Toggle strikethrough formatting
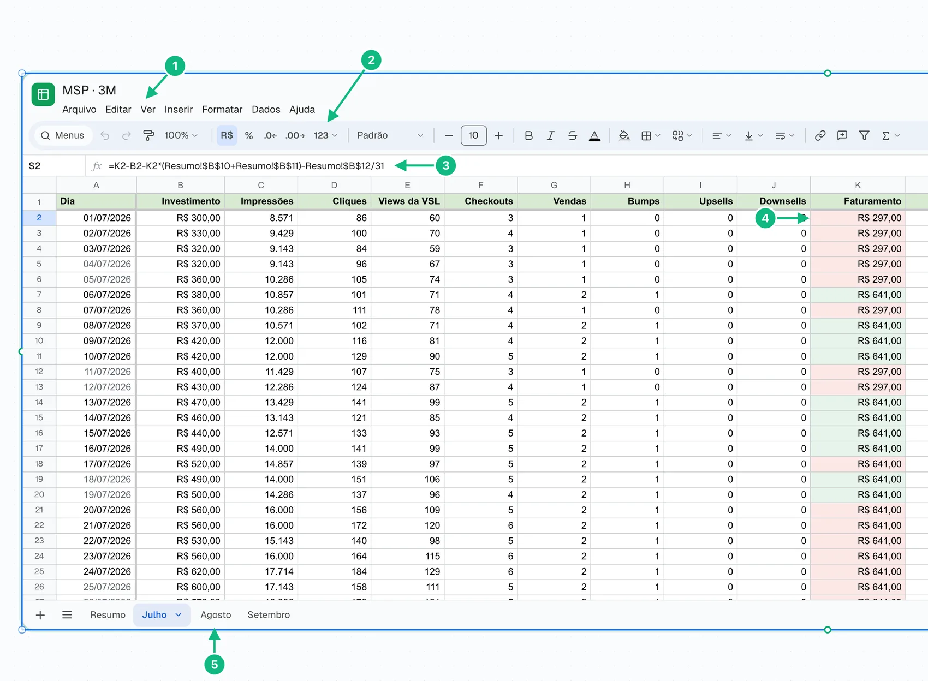 pyautogui.click(x=572, y=135)
